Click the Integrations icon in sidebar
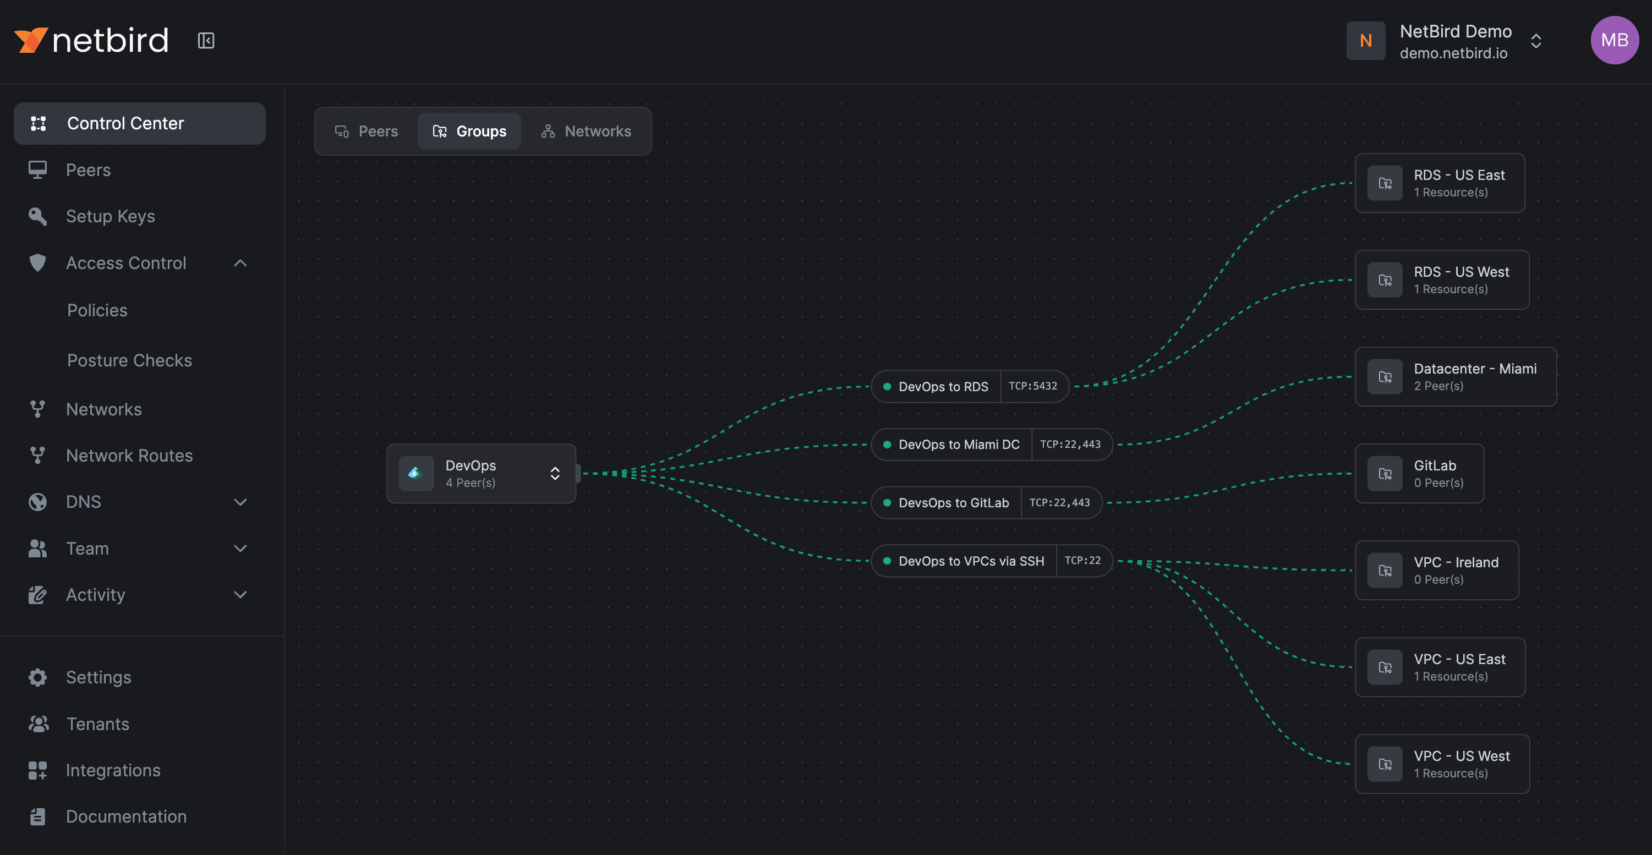 [38, 770]
